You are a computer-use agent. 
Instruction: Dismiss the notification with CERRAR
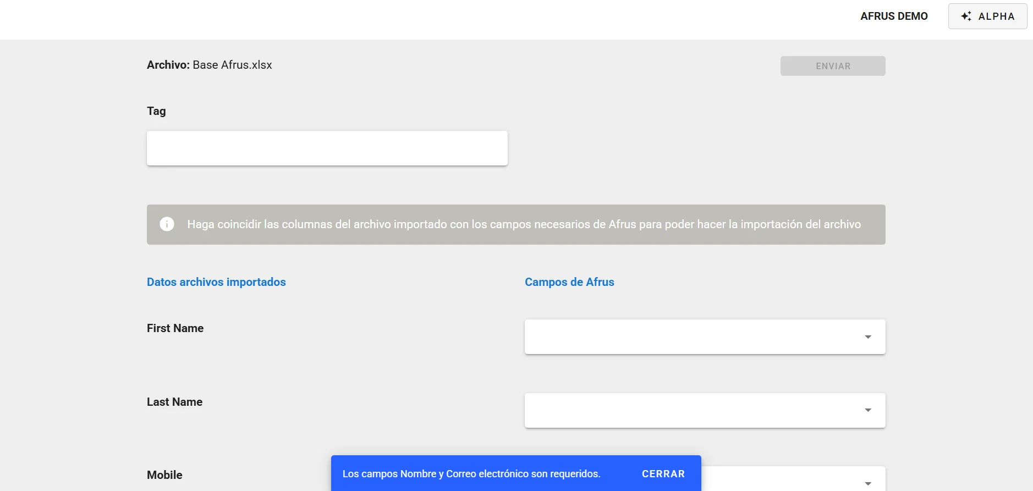point(663,474)
